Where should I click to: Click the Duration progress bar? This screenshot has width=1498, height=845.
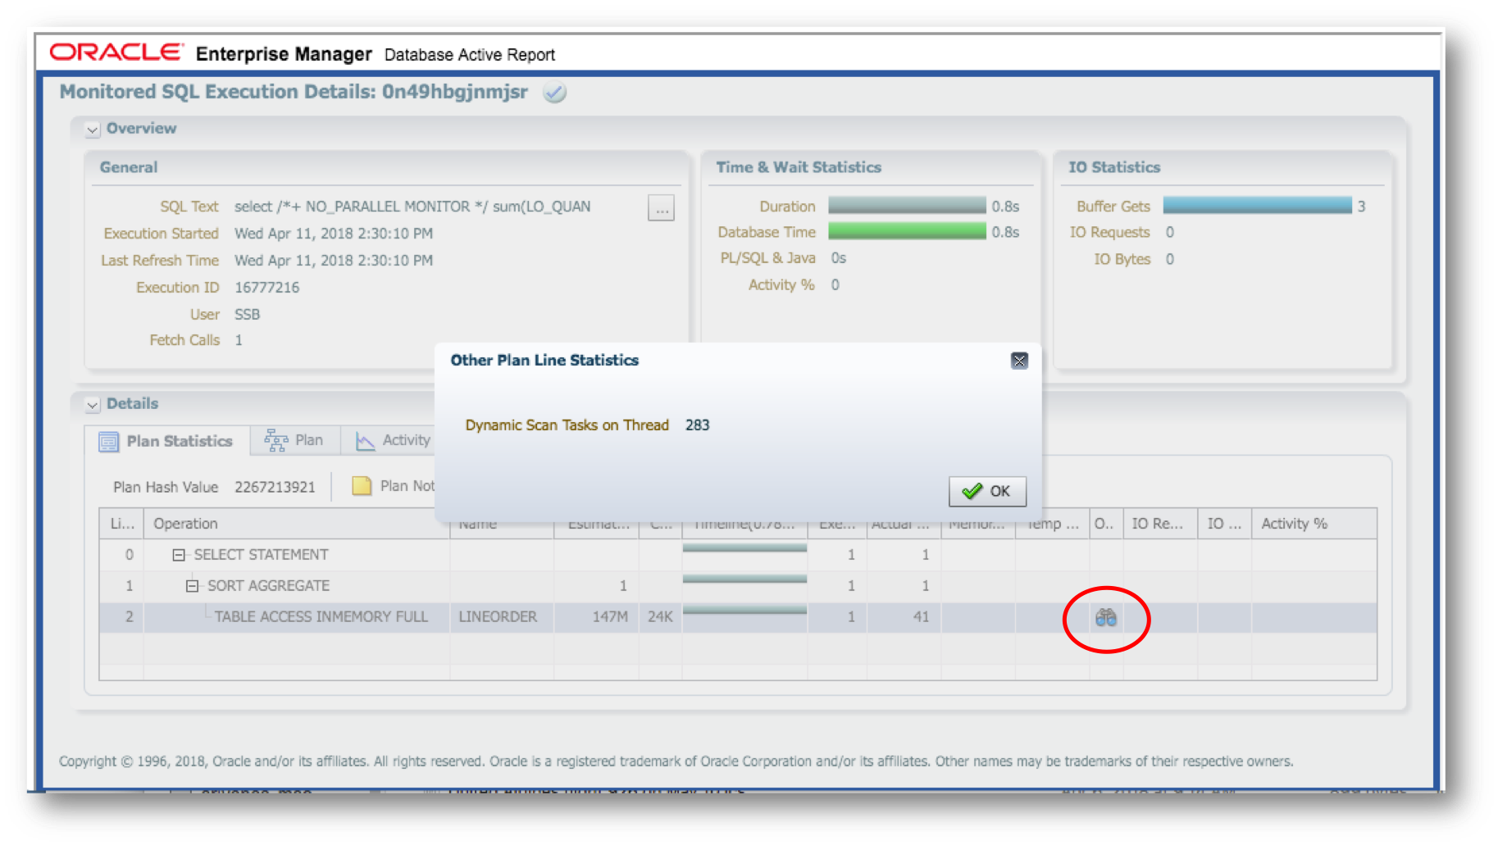[x=907, y=205]
